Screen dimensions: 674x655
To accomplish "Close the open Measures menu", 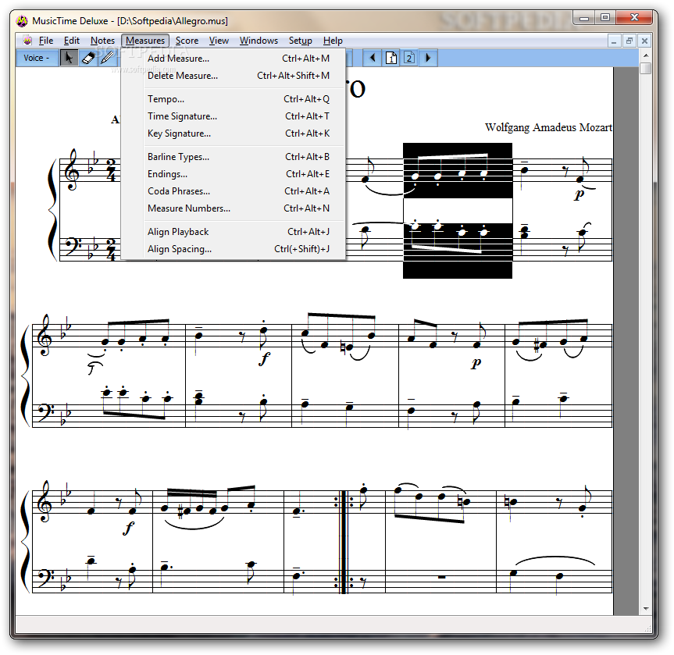I will 145,41.
